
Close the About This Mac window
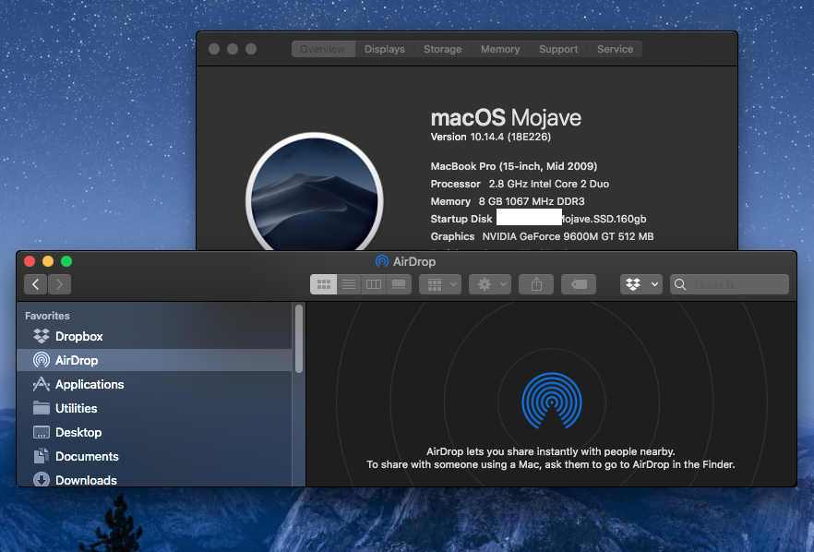214,49
